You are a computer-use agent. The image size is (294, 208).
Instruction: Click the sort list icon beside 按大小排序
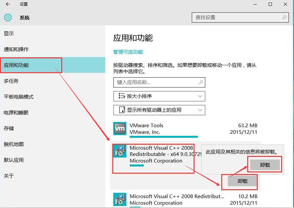point(122,96)
